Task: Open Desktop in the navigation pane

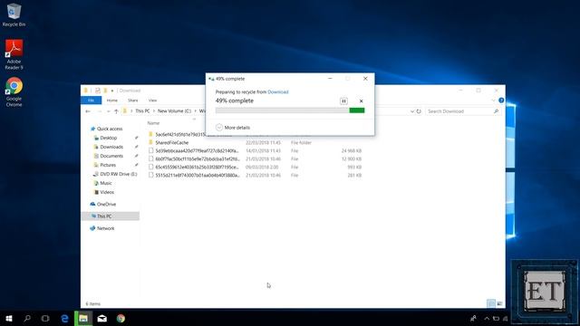Action: pyautogui.click(x=109, y=138)
